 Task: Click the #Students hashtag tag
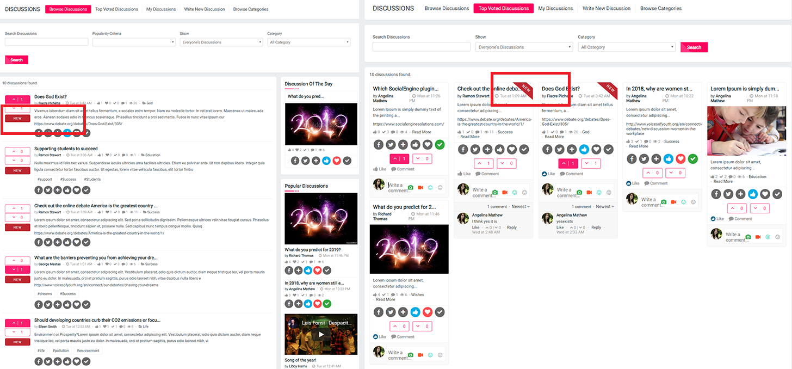pyautogui.click(x=92, y=179)
